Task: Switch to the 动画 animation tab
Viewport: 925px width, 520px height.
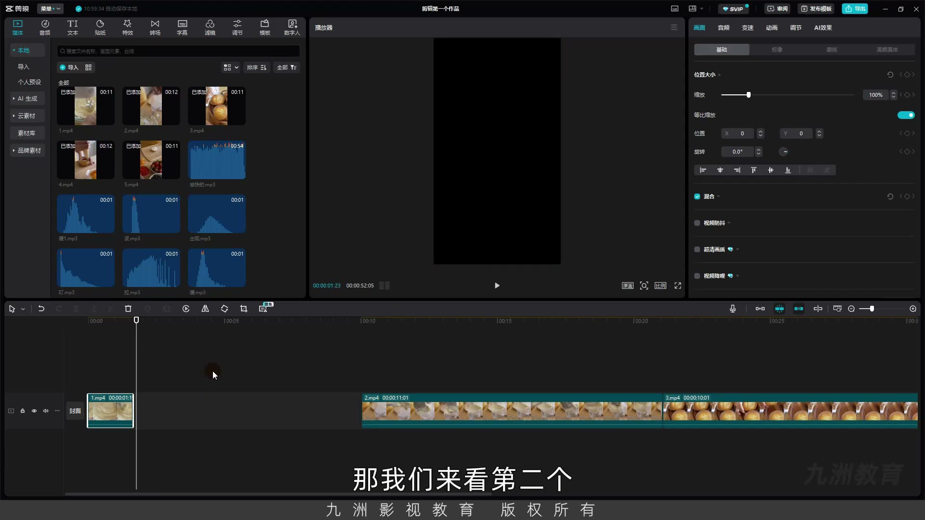Action: (772, 27)
